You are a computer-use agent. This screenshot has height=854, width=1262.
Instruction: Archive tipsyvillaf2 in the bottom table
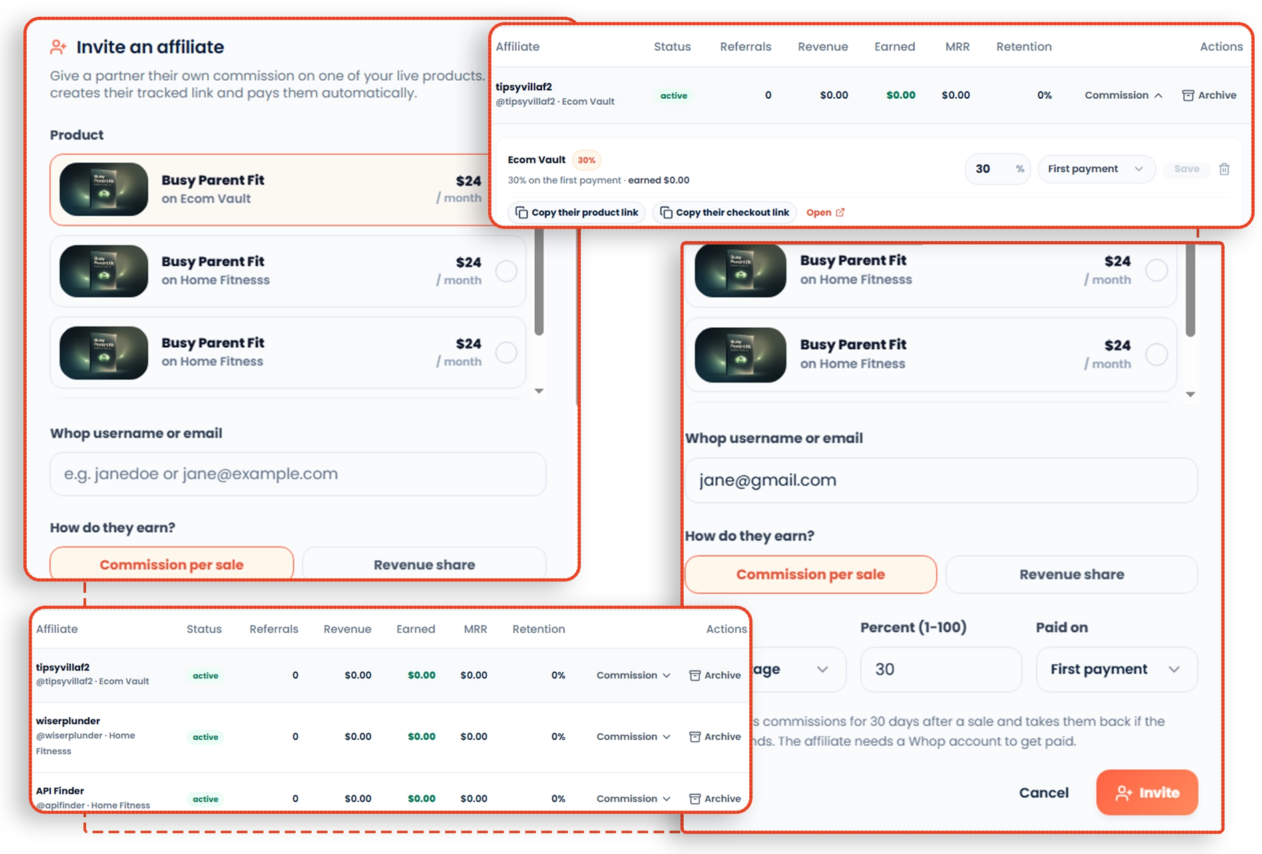[714, 675]
